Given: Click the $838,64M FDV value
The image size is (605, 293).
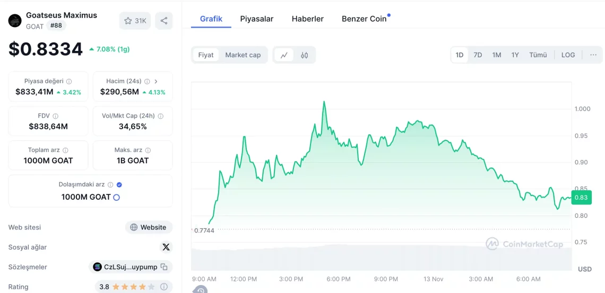Looking at the screenshot, I should (48, 126).
